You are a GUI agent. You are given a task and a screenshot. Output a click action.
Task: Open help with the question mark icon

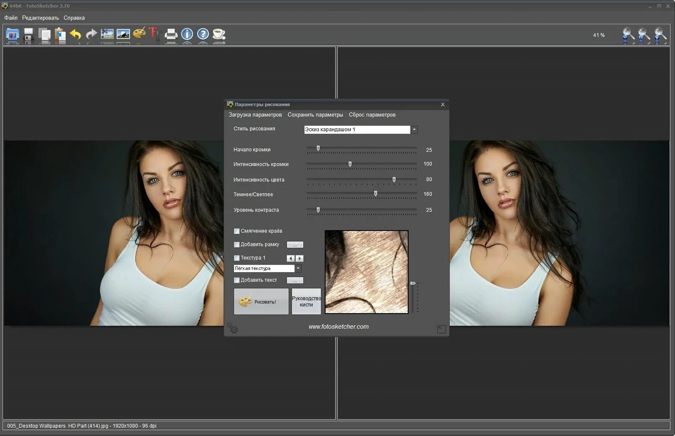point(203,34)
